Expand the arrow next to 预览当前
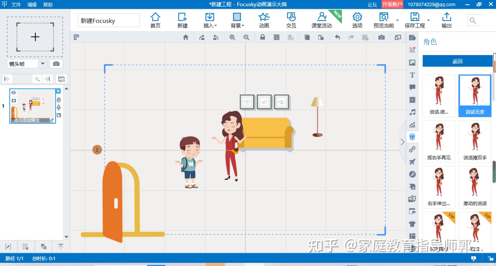 coord(397,20)
